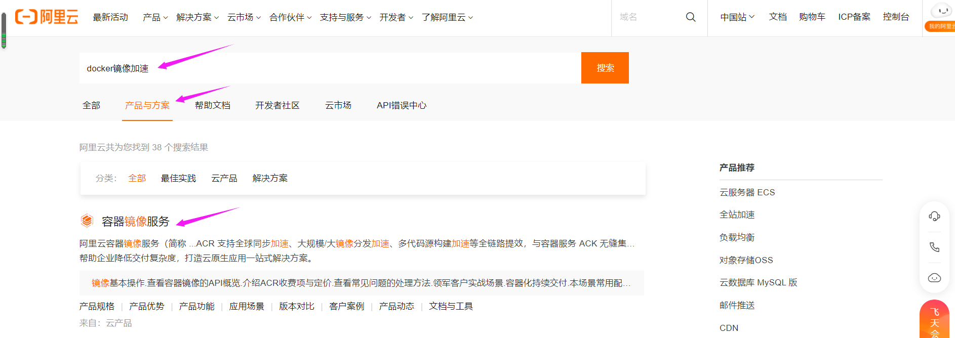Click the 来自: 云产品 source label

point(106,323)
